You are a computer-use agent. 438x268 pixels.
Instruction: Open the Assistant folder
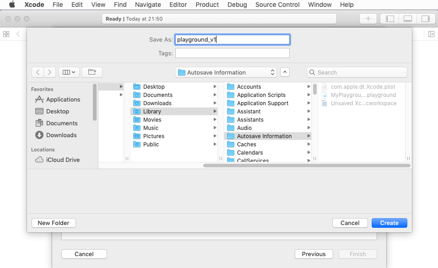[x=268, y=112]
